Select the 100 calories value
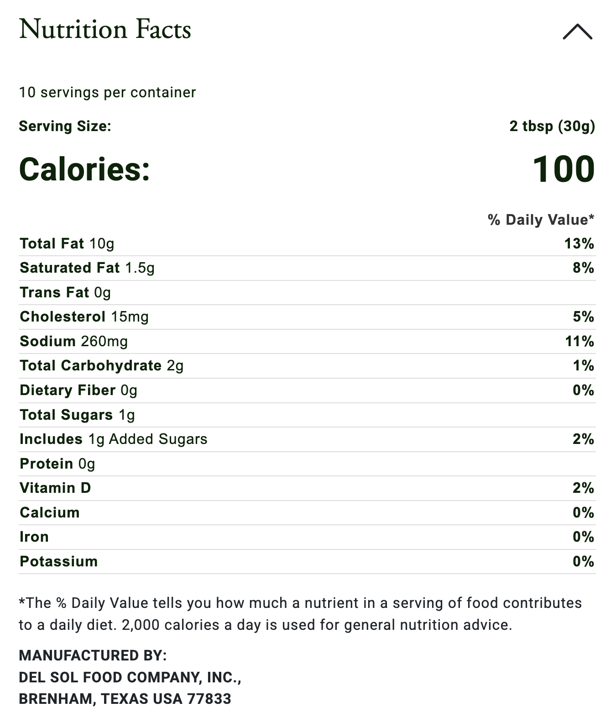 tap(563, 169)
